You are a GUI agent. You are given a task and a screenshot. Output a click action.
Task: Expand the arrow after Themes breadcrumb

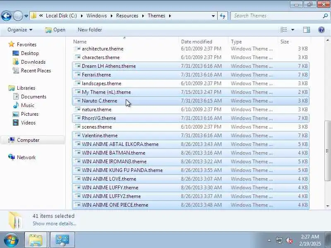[170, 16]
